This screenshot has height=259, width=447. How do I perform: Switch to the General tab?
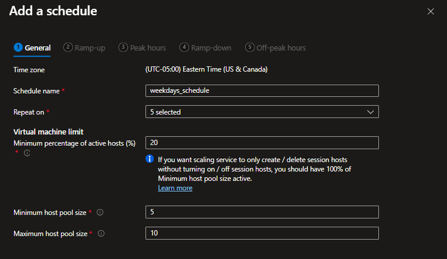click(x=38, y=48)
